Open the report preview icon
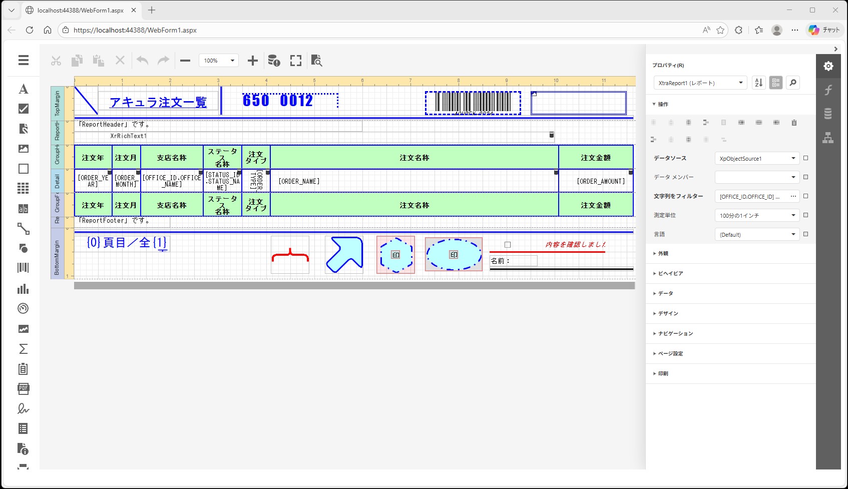848x489 pixels. (316, 61)
